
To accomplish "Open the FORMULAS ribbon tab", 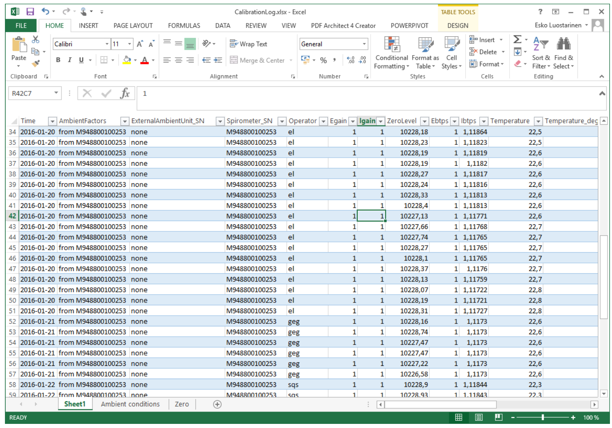I will click(x=184, y=26).
